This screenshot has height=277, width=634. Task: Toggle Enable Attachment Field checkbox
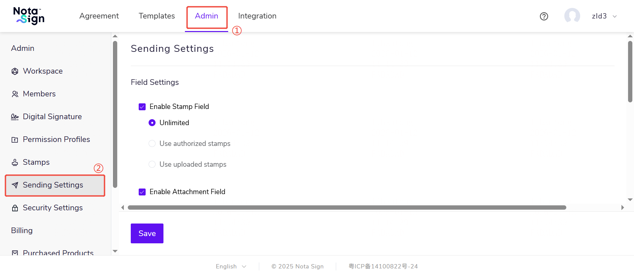tap(142, 192)
